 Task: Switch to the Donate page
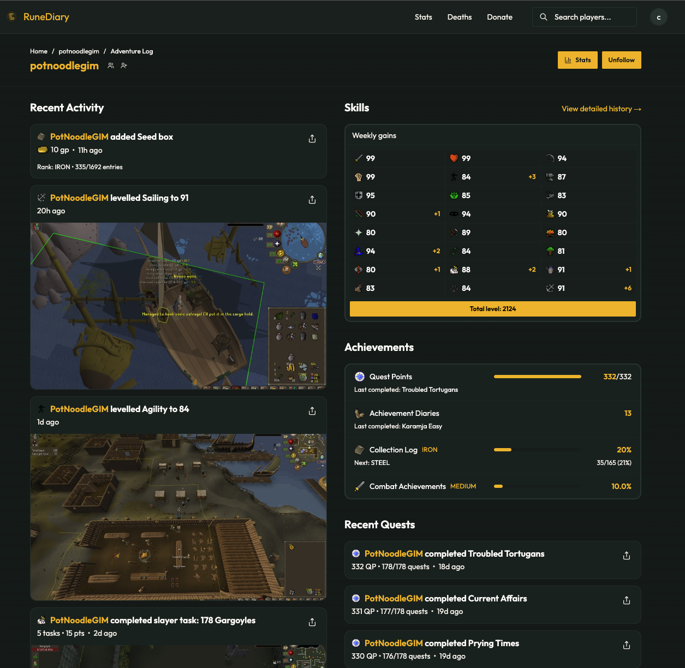(499, 17)
